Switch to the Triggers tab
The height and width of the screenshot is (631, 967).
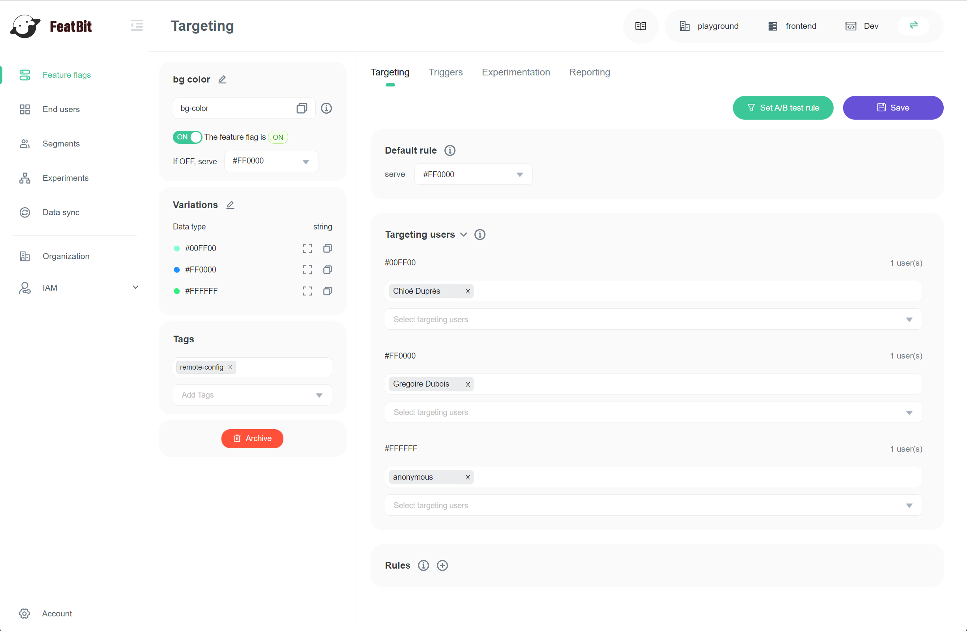pos(445,72)
